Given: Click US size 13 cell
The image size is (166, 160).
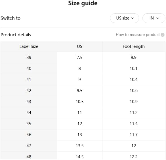Looking at the screenshot, I should point(80,135).
